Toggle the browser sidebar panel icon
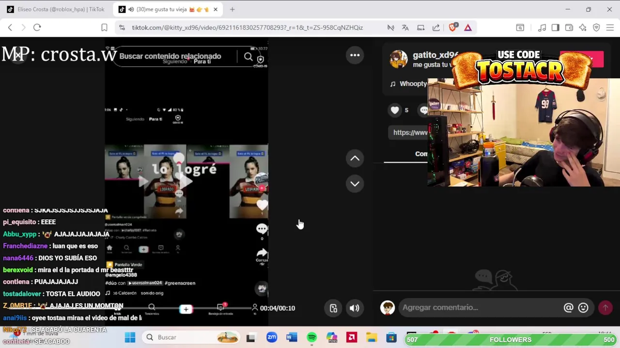Viewport: 620px width, 348px height. [556, 28]
